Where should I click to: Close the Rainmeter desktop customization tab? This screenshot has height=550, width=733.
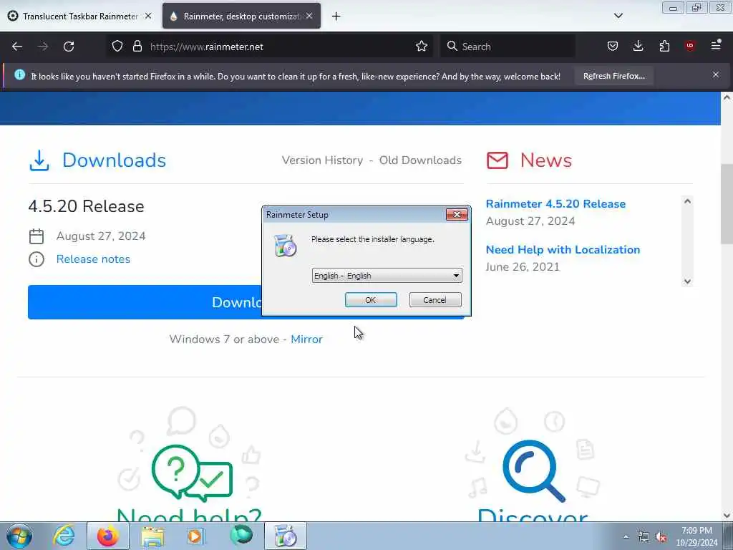coord(309,16)
